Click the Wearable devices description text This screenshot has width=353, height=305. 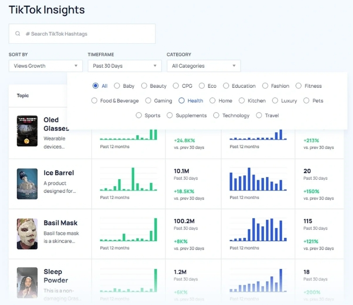tap(55, 143)
